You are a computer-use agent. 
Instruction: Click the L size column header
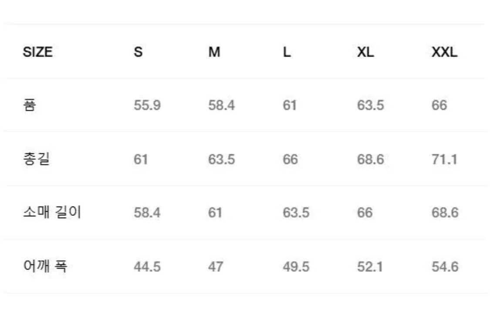287,52
